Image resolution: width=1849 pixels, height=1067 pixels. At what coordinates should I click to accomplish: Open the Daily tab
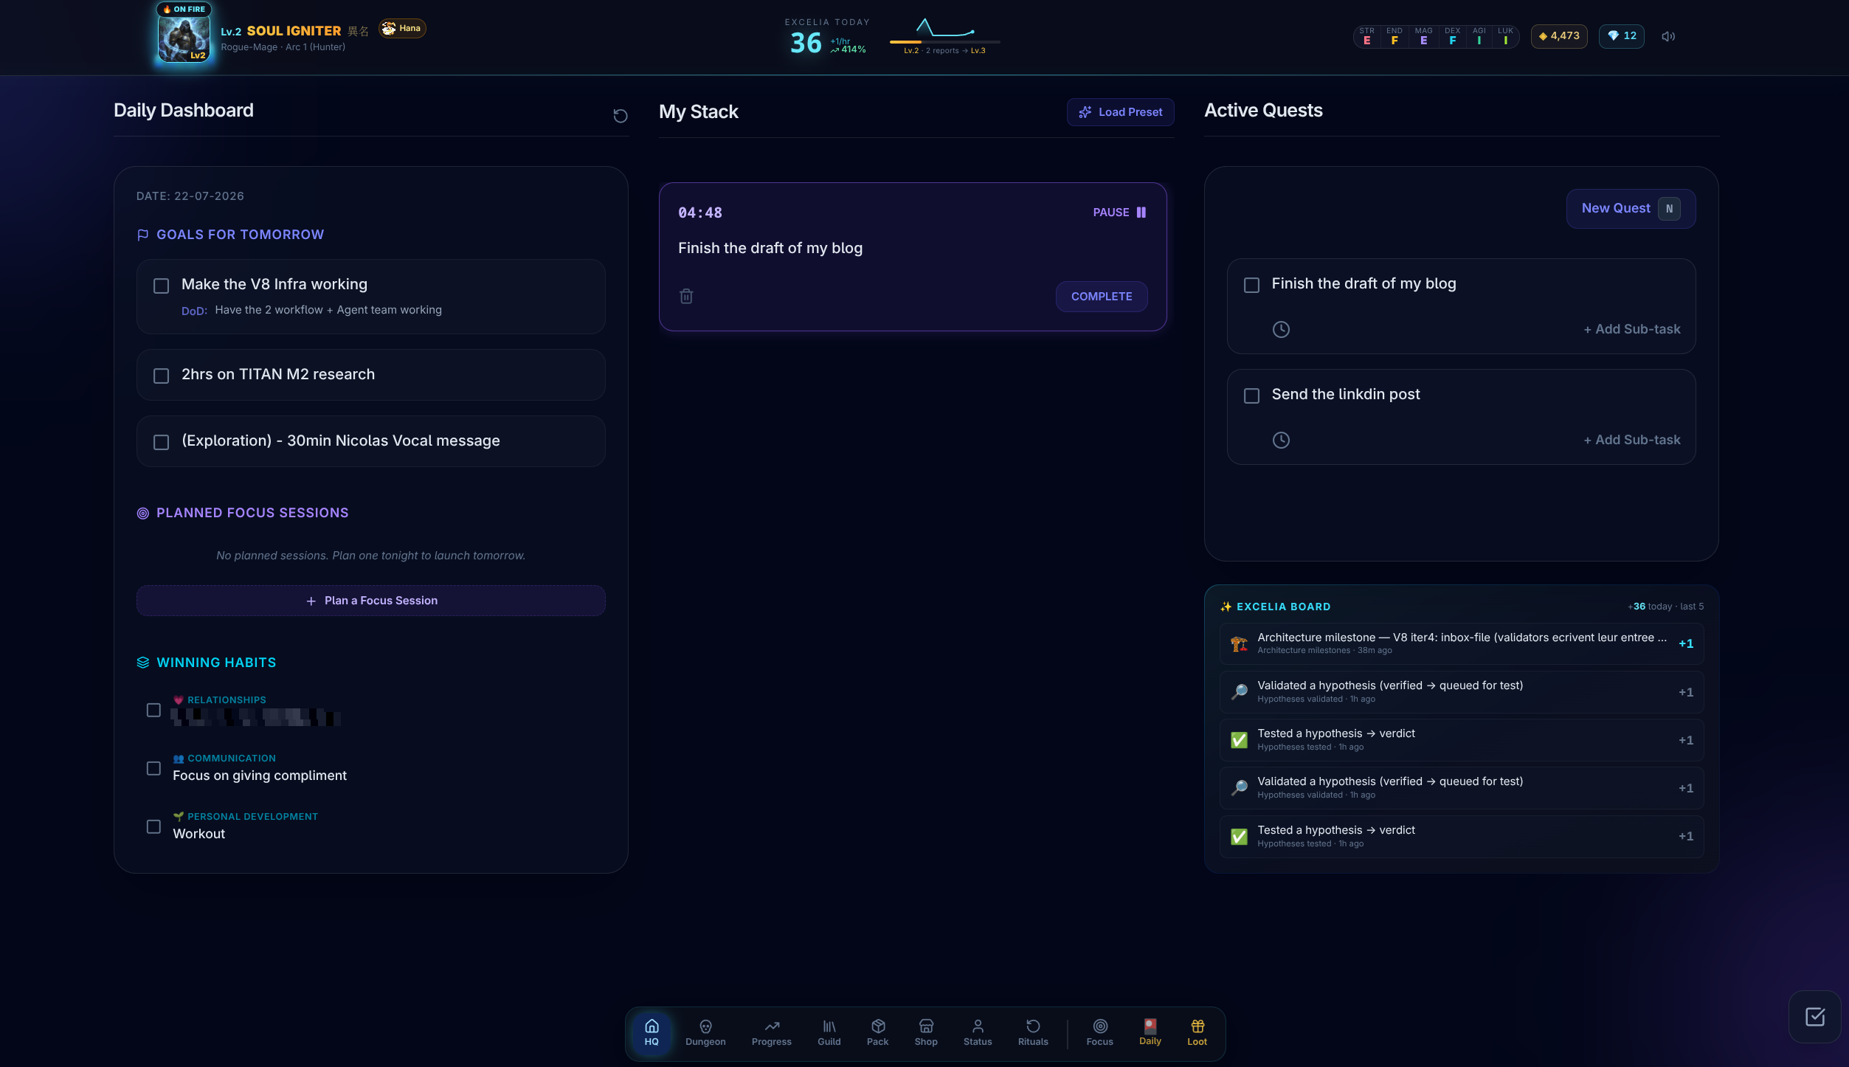click(x=1150, y=1032)
